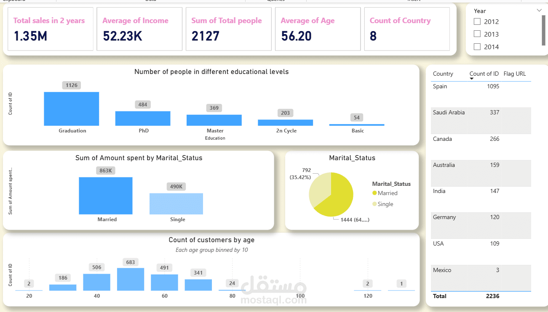Image resolution: width=548 pixels, height=312 pixels.
Task: Click the education levels chart title
Action: pos(211,72)
